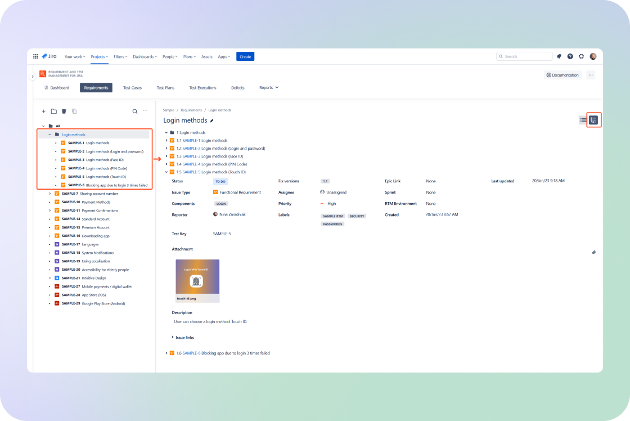Click the tree search magnifier icon
The width and height of the screenshot is (630, 421).
[x=135, y=111]
